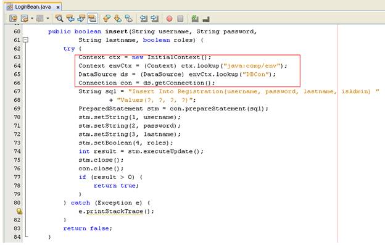Collapse the insert method code fold

25,39
